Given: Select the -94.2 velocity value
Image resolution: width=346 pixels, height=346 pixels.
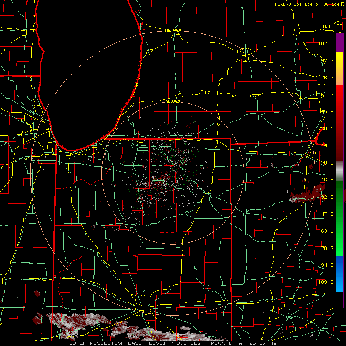Looking at the screenshot, I should click(x=326, y=265).
